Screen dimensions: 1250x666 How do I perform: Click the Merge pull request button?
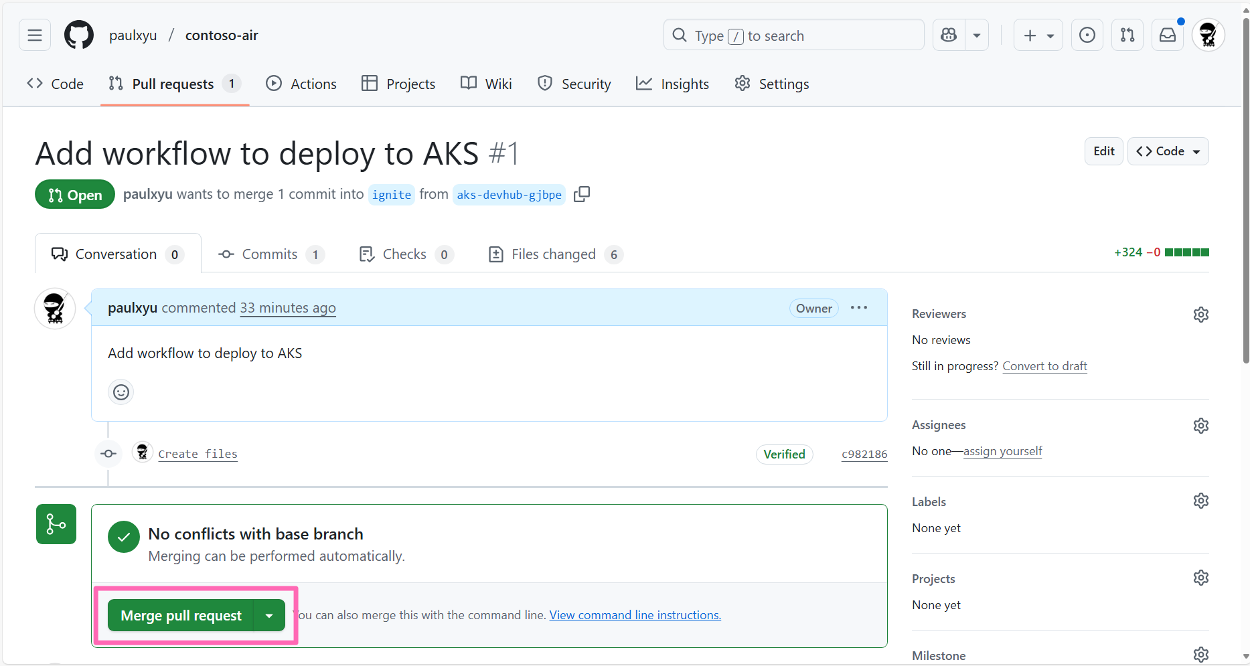tap(181, 615)
